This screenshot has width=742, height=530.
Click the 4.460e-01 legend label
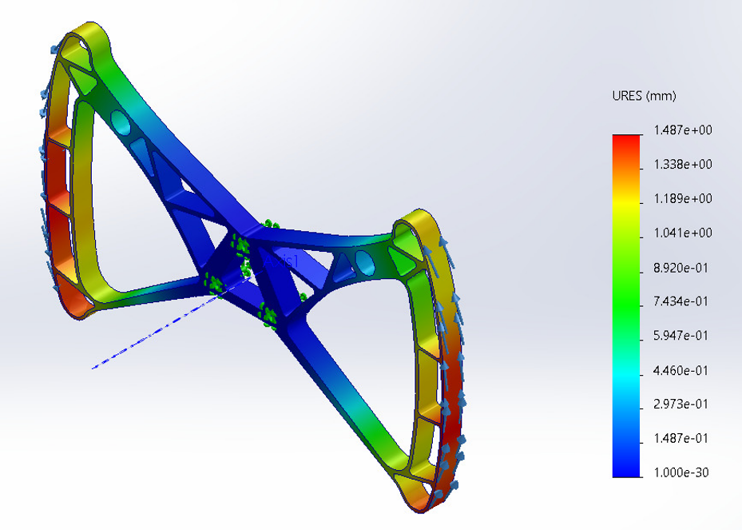(682, 371)
